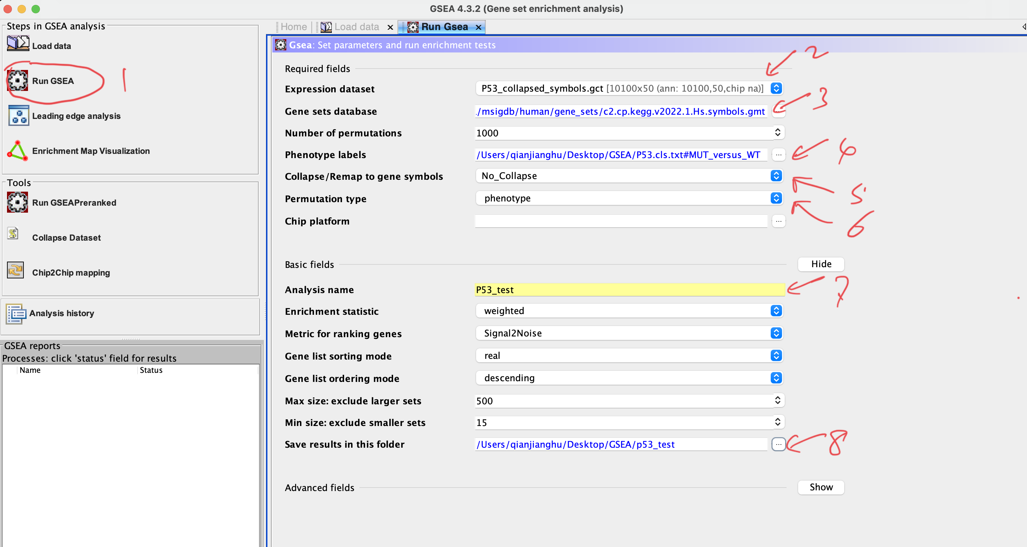The image size is (1027, 547).
Task: Open Analysis history icon
Action: coord(15,313)
